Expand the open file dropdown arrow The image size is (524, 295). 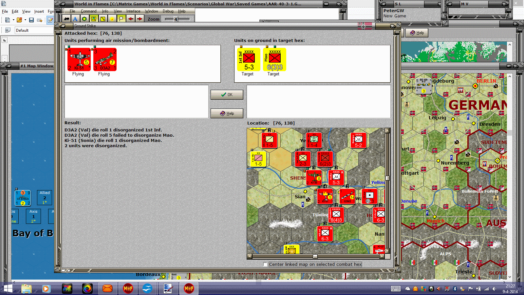pyautogui.click(x=25, y=20)
